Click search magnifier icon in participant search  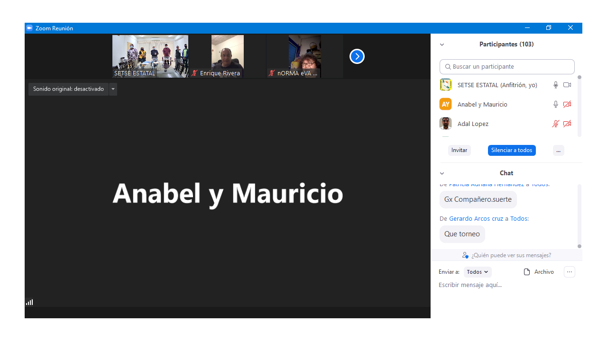[447, 67]
